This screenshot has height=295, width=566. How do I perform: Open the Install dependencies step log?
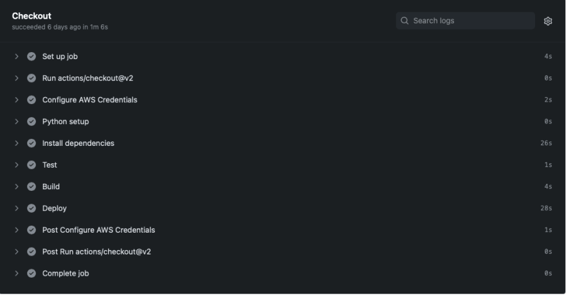(282, 143)
